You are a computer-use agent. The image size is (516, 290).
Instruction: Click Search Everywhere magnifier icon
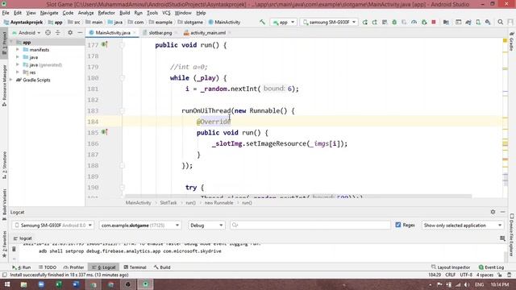click(x=501, y=22)
